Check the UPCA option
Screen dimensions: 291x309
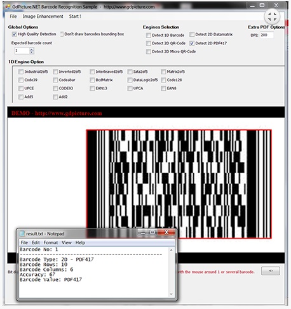[130, 88]
